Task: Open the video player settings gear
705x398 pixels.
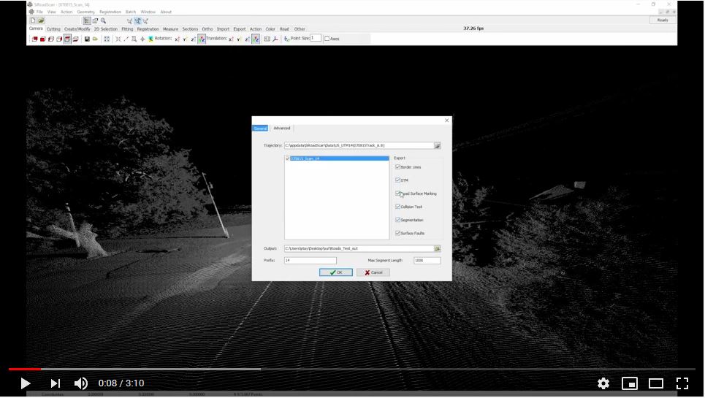Action: click(603, 383)
